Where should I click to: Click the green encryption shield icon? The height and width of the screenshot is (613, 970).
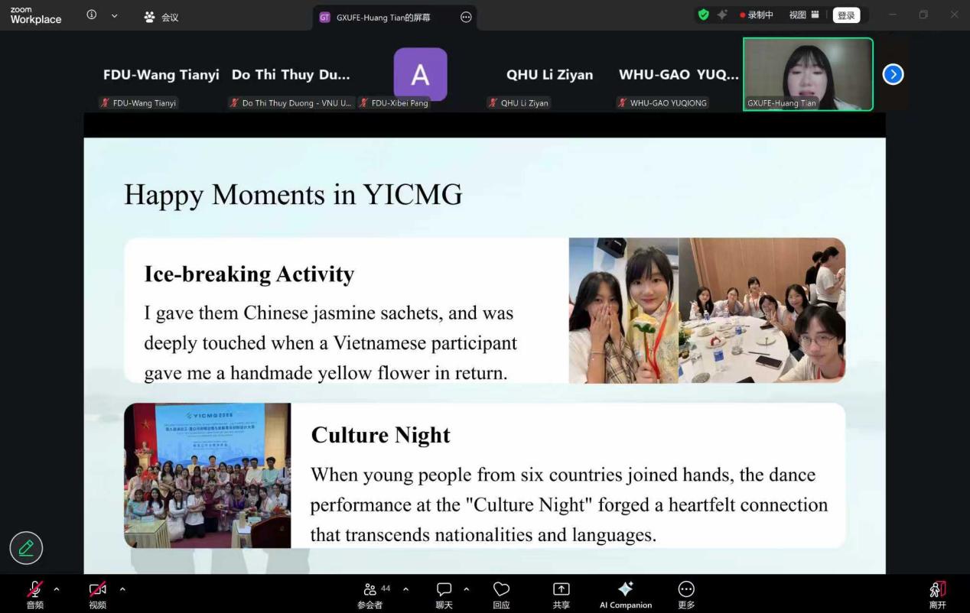(x=703, y=15)
